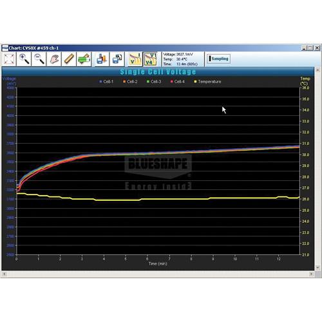Image resolution: width=322 pixels, height=322 pixels.
Task: Minimize the chart window
Action: pyautogui.click(x=304, y=48)
